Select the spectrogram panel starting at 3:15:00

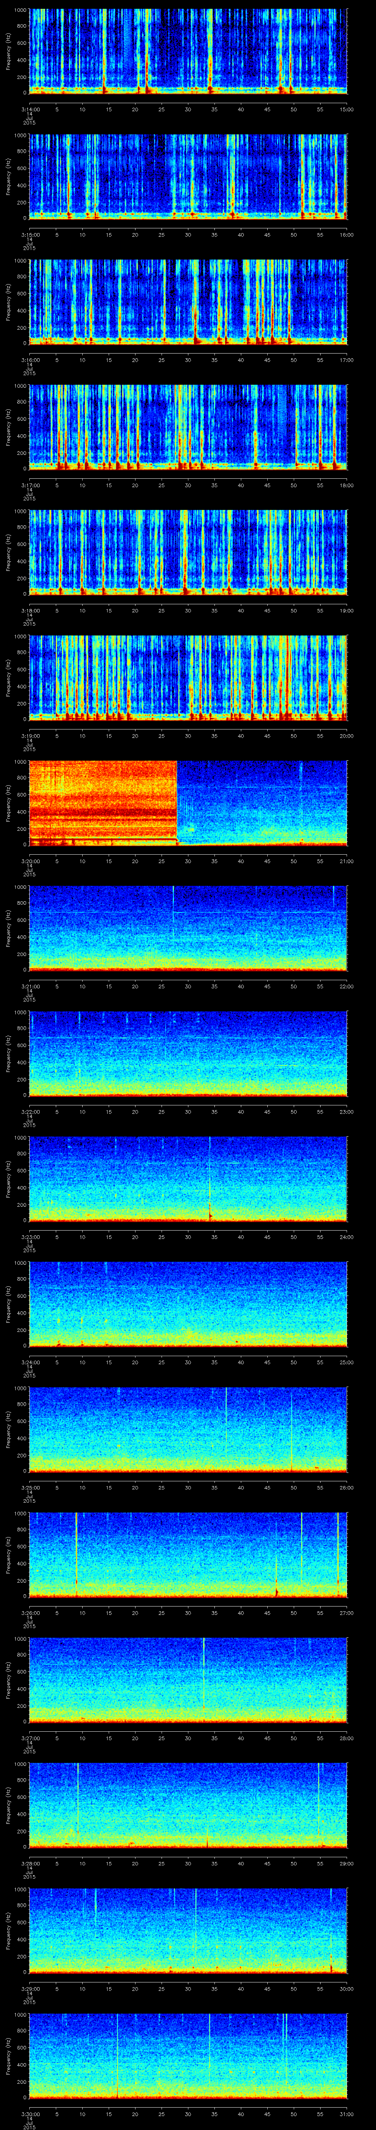pos(188,176)
